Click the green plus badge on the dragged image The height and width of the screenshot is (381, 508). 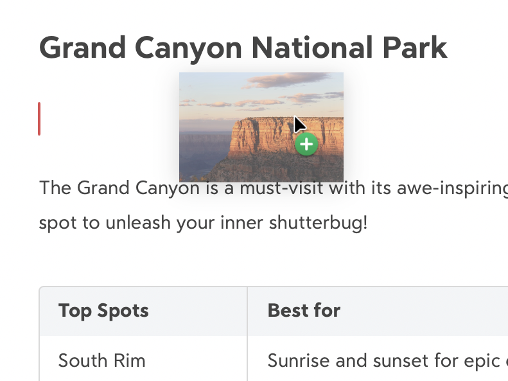[x=307, y=145]
